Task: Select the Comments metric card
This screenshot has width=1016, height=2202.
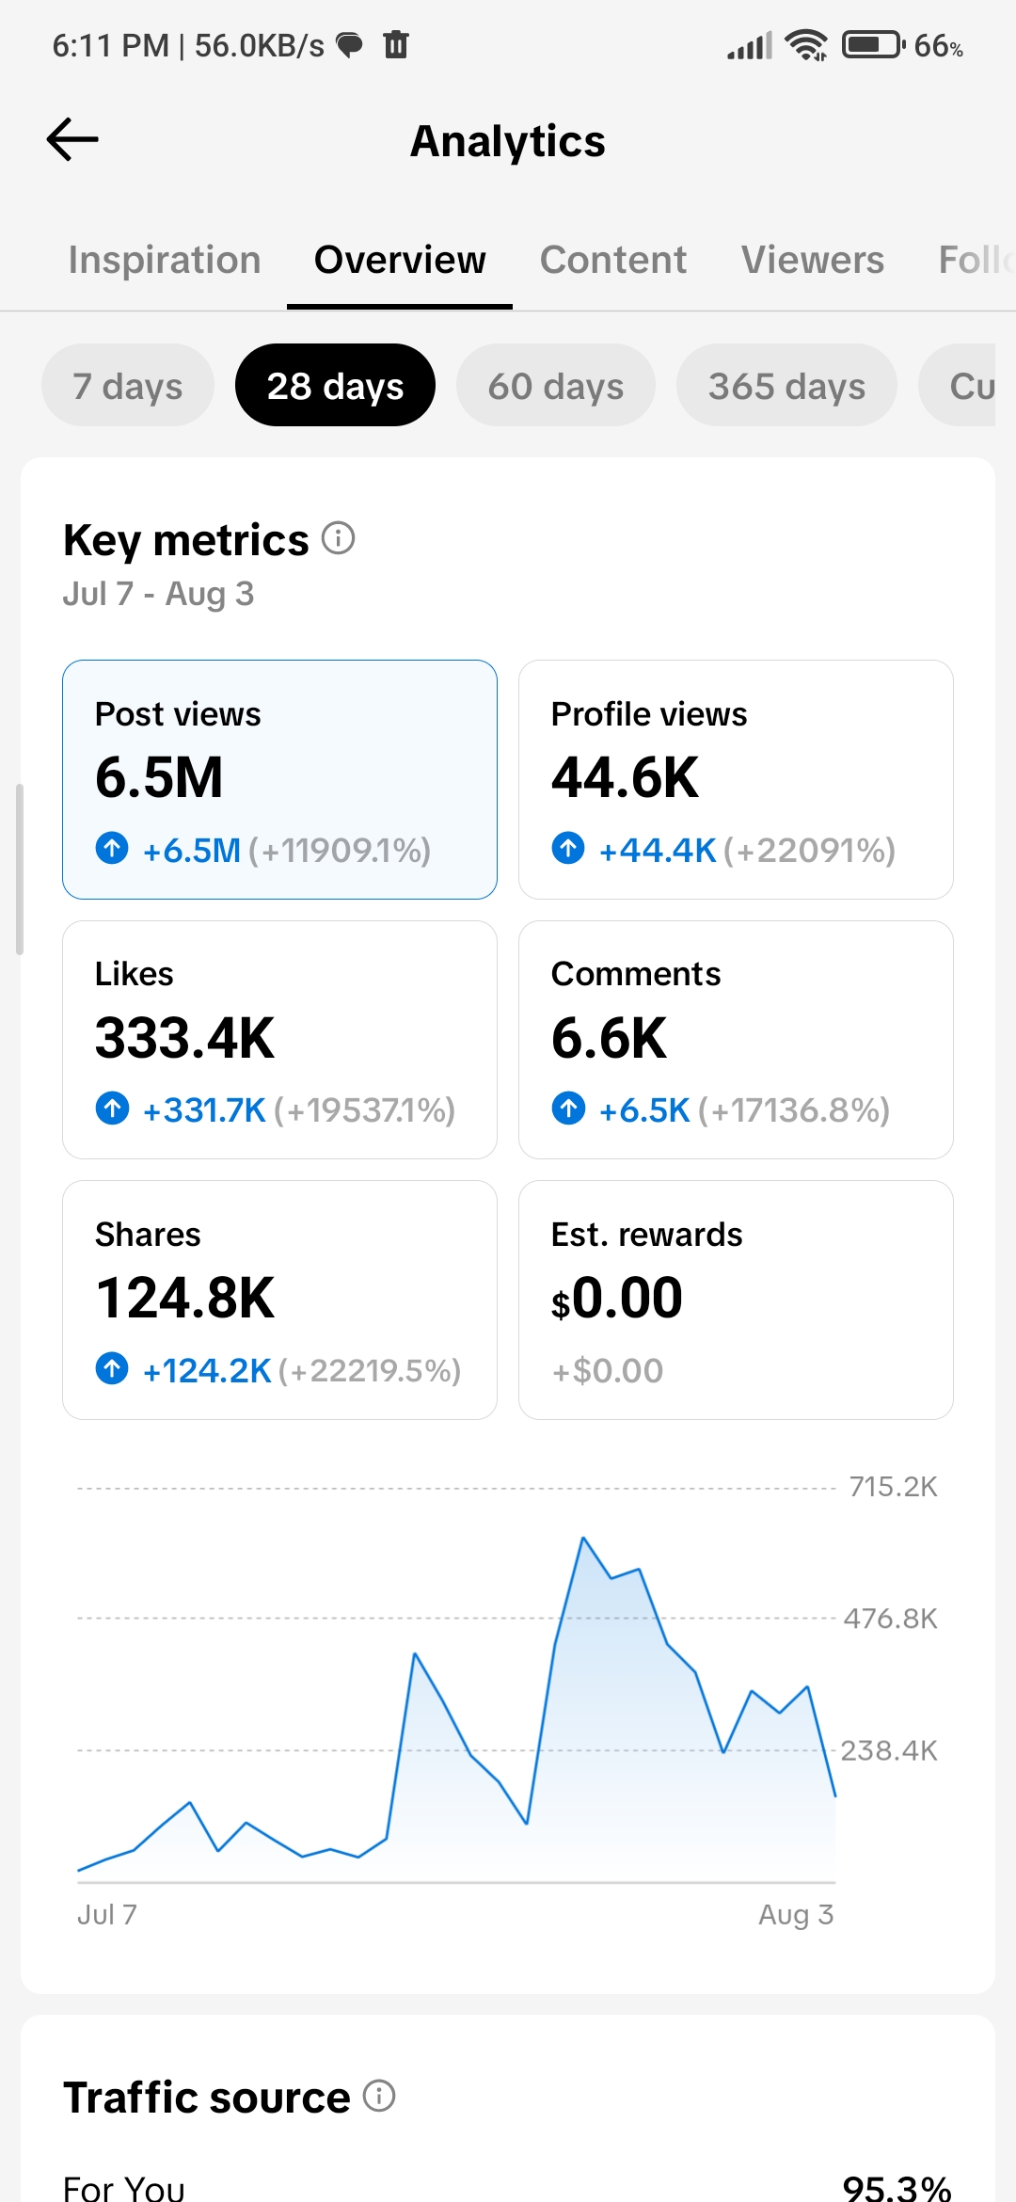Action: click(736, 1040)
